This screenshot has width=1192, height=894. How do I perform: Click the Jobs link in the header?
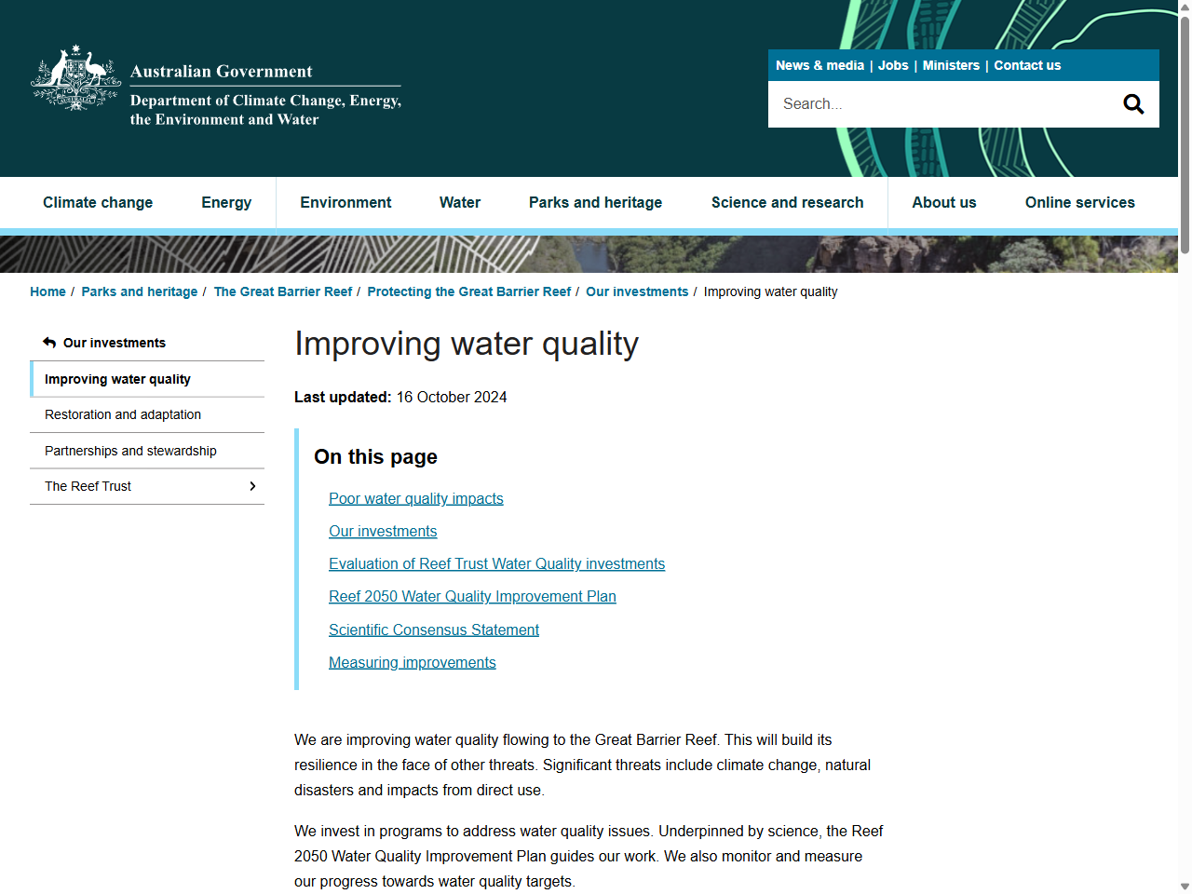[892, 65]
